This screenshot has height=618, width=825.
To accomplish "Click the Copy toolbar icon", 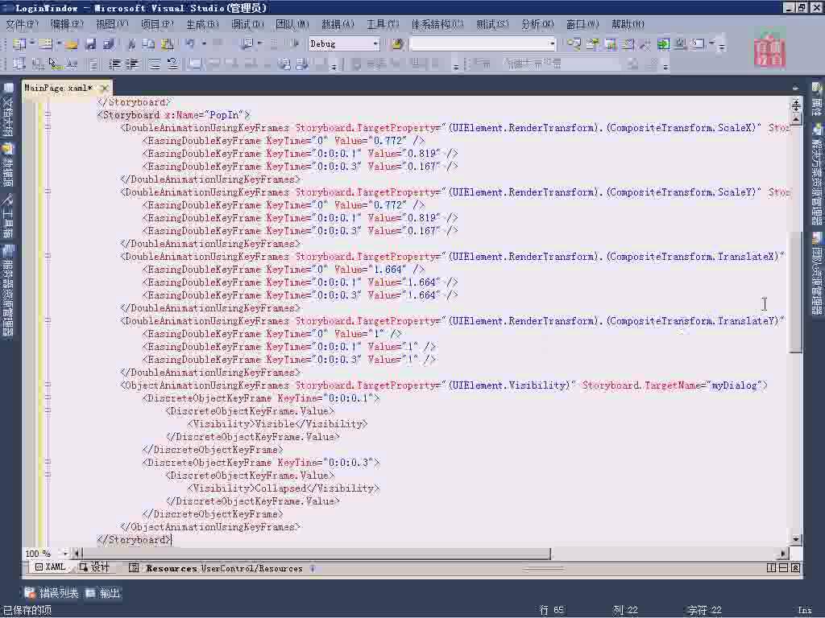I will (x=149, y=45).
